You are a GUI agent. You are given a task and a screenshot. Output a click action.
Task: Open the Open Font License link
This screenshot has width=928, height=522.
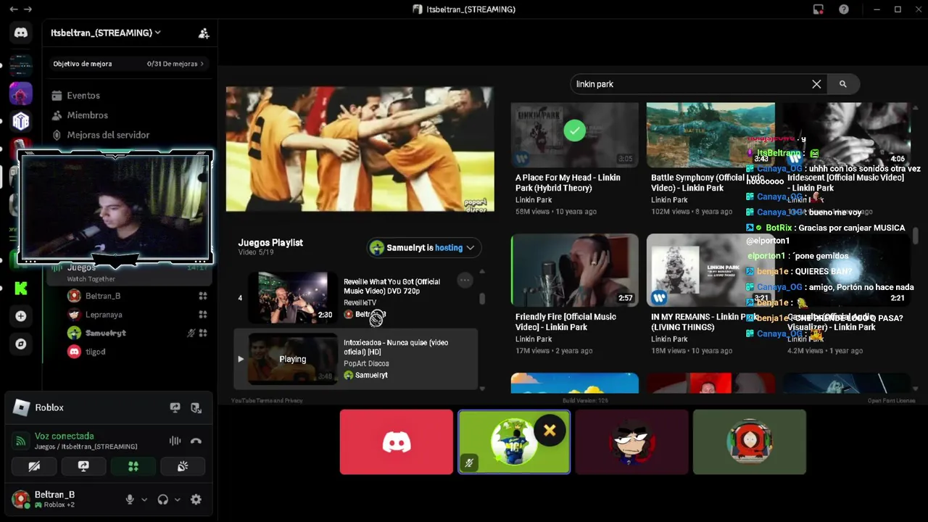click(891, 401)
